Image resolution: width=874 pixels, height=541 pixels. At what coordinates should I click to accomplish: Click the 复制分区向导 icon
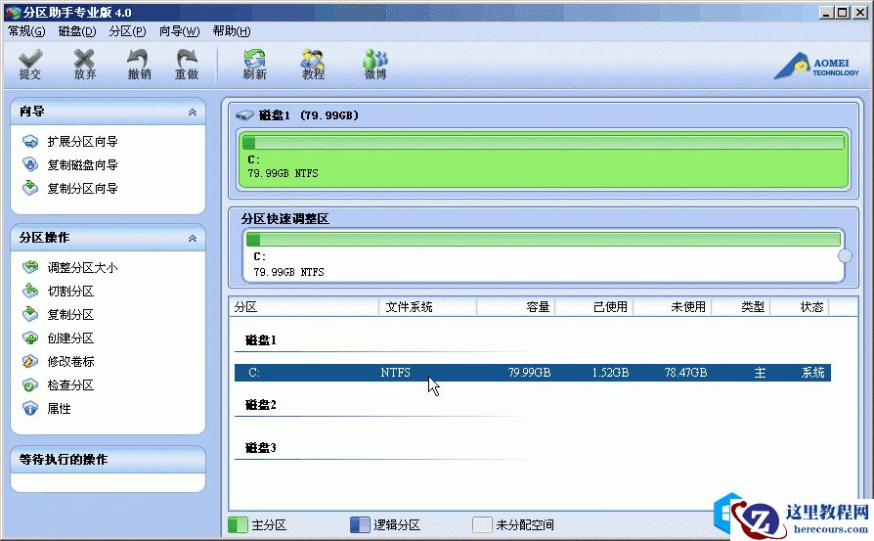pos(30,189)
